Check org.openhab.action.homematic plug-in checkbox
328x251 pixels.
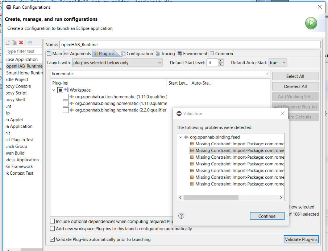tap(66, 97)
